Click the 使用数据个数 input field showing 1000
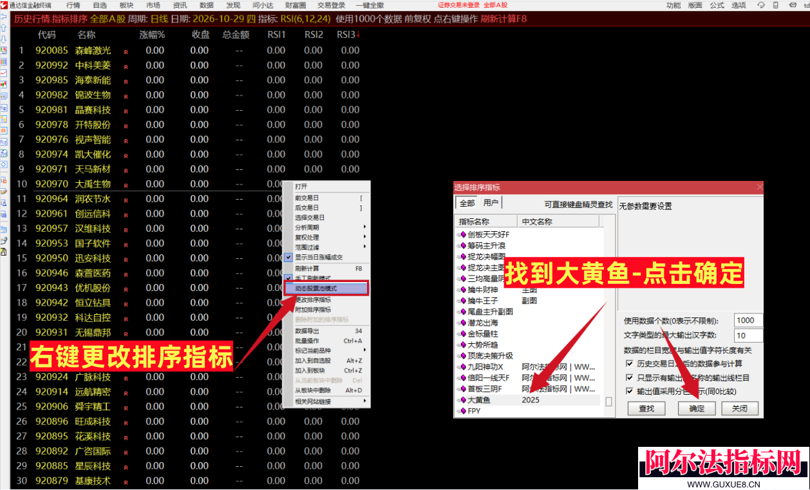The width and height of the screenshot is (810, 490). (x=748, y=321)
